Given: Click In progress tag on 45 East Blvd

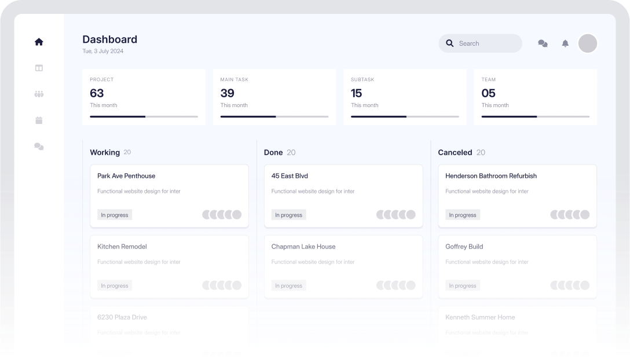Looking at the screenshot, I should (288, 215).
